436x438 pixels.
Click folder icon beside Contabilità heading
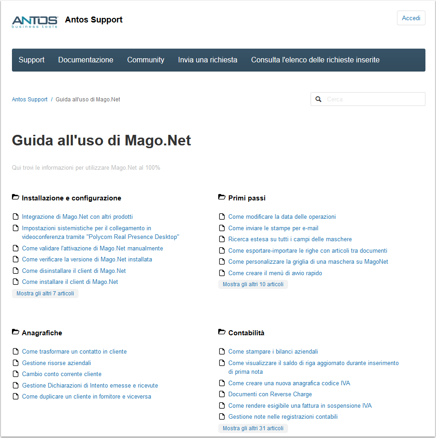pyautogui.click(x=222, y=332)
